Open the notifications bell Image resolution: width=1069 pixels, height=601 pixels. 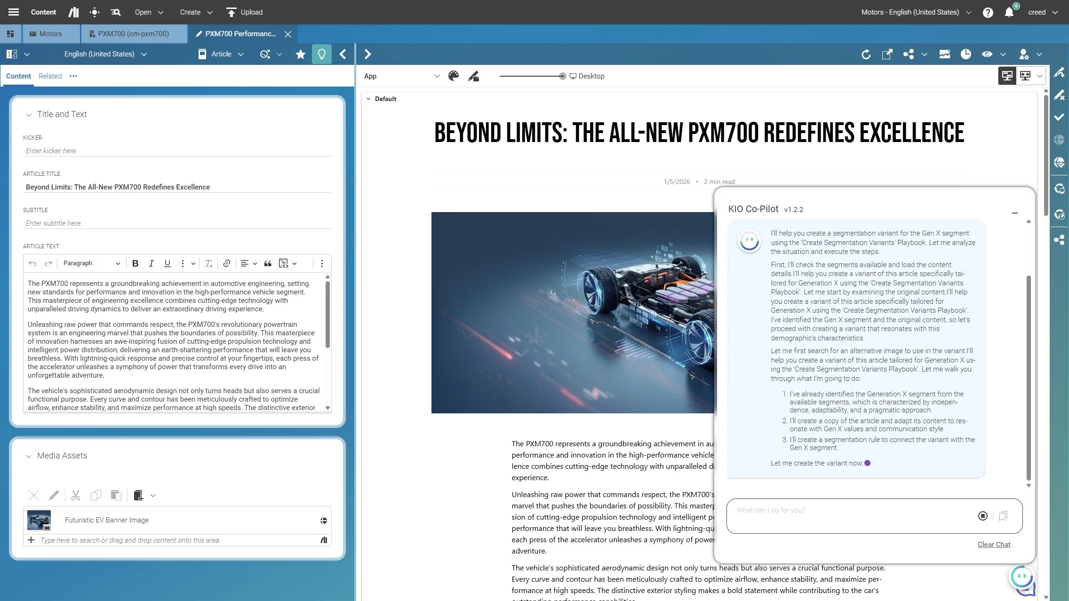tap(1009, 12)
